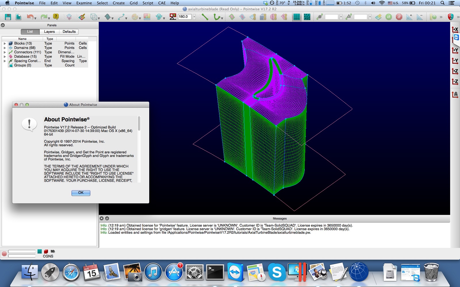Open the angle 180.0 dropdown arrow
Screen dimensions: 460x287
[x=194, y=17]
